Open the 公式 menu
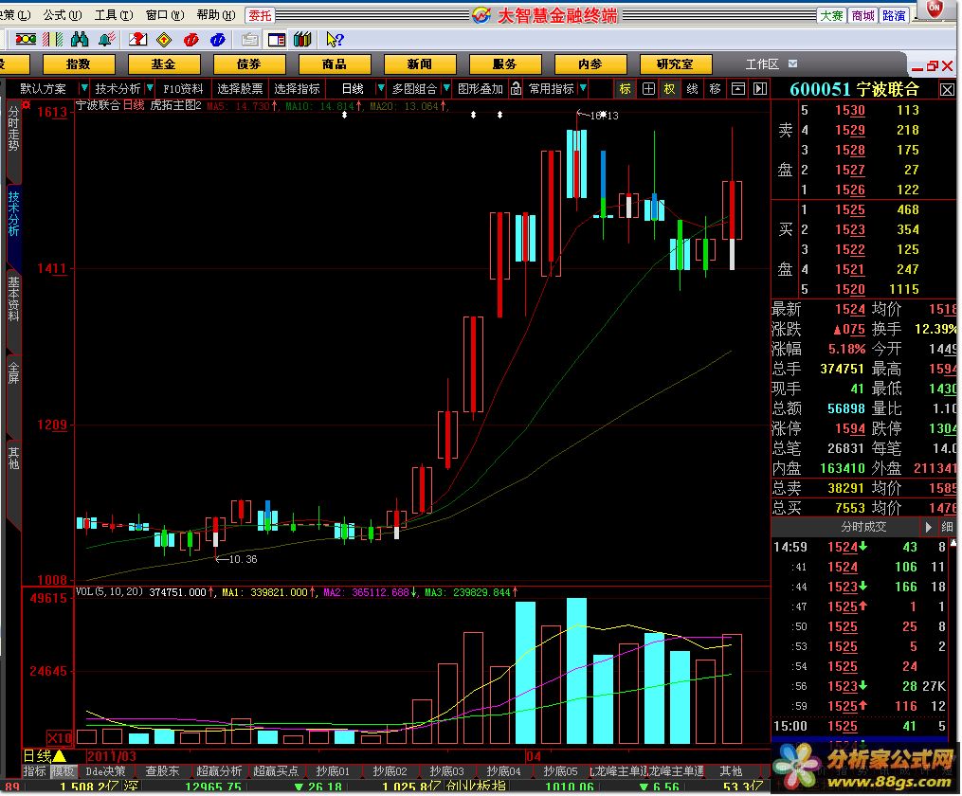 62,15
